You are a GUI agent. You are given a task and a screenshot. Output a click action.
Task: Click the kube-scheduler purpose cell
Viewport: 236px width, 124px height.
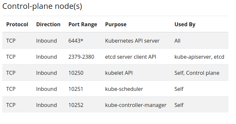click(x=124, y=89)
